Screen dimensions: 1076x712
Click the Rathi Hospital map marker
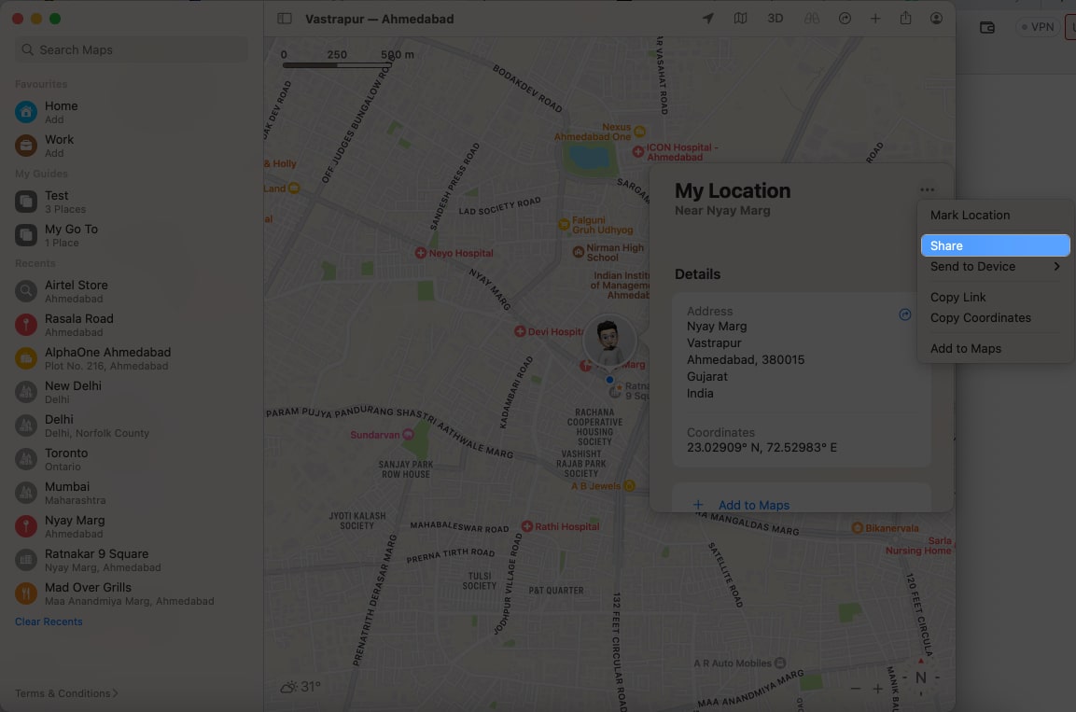527,526
